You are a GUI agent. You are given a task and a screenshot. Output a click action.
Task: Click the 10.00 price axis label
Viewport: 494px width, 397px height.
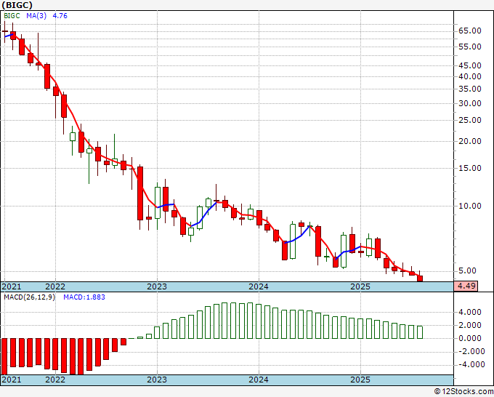470,206
